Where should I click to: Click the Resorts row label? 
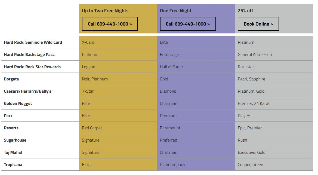[11, 128]
